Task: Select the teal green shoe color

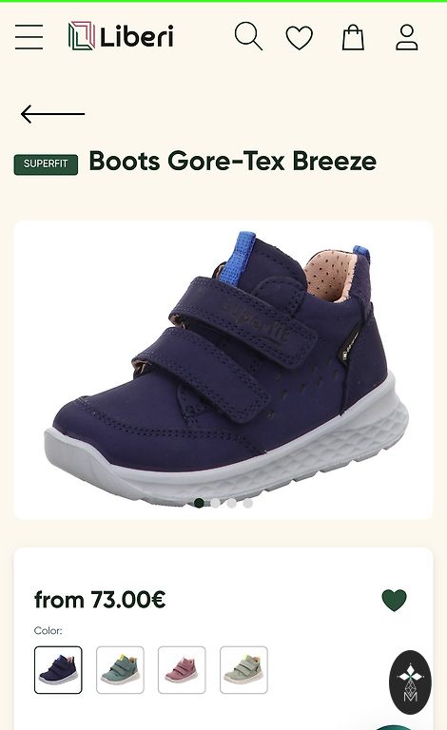Action: pyautogui.click(x=120, y=670)
